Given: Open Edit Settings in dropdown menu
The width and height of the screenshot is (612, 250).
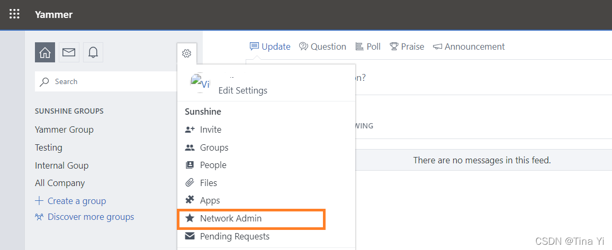Looking at the screenshot, I should tap(243, 91).
